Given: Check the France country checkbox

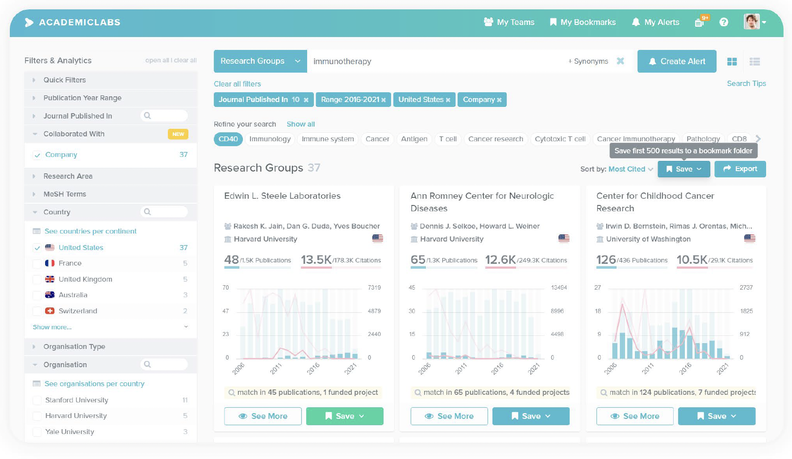Looking at the screenshot, I should tap(38, 264).
